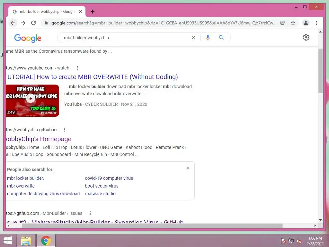This screenshot has width=329, height=247.
Task: Bookmark this page with the star icon
Action: [x=293, y=23]
